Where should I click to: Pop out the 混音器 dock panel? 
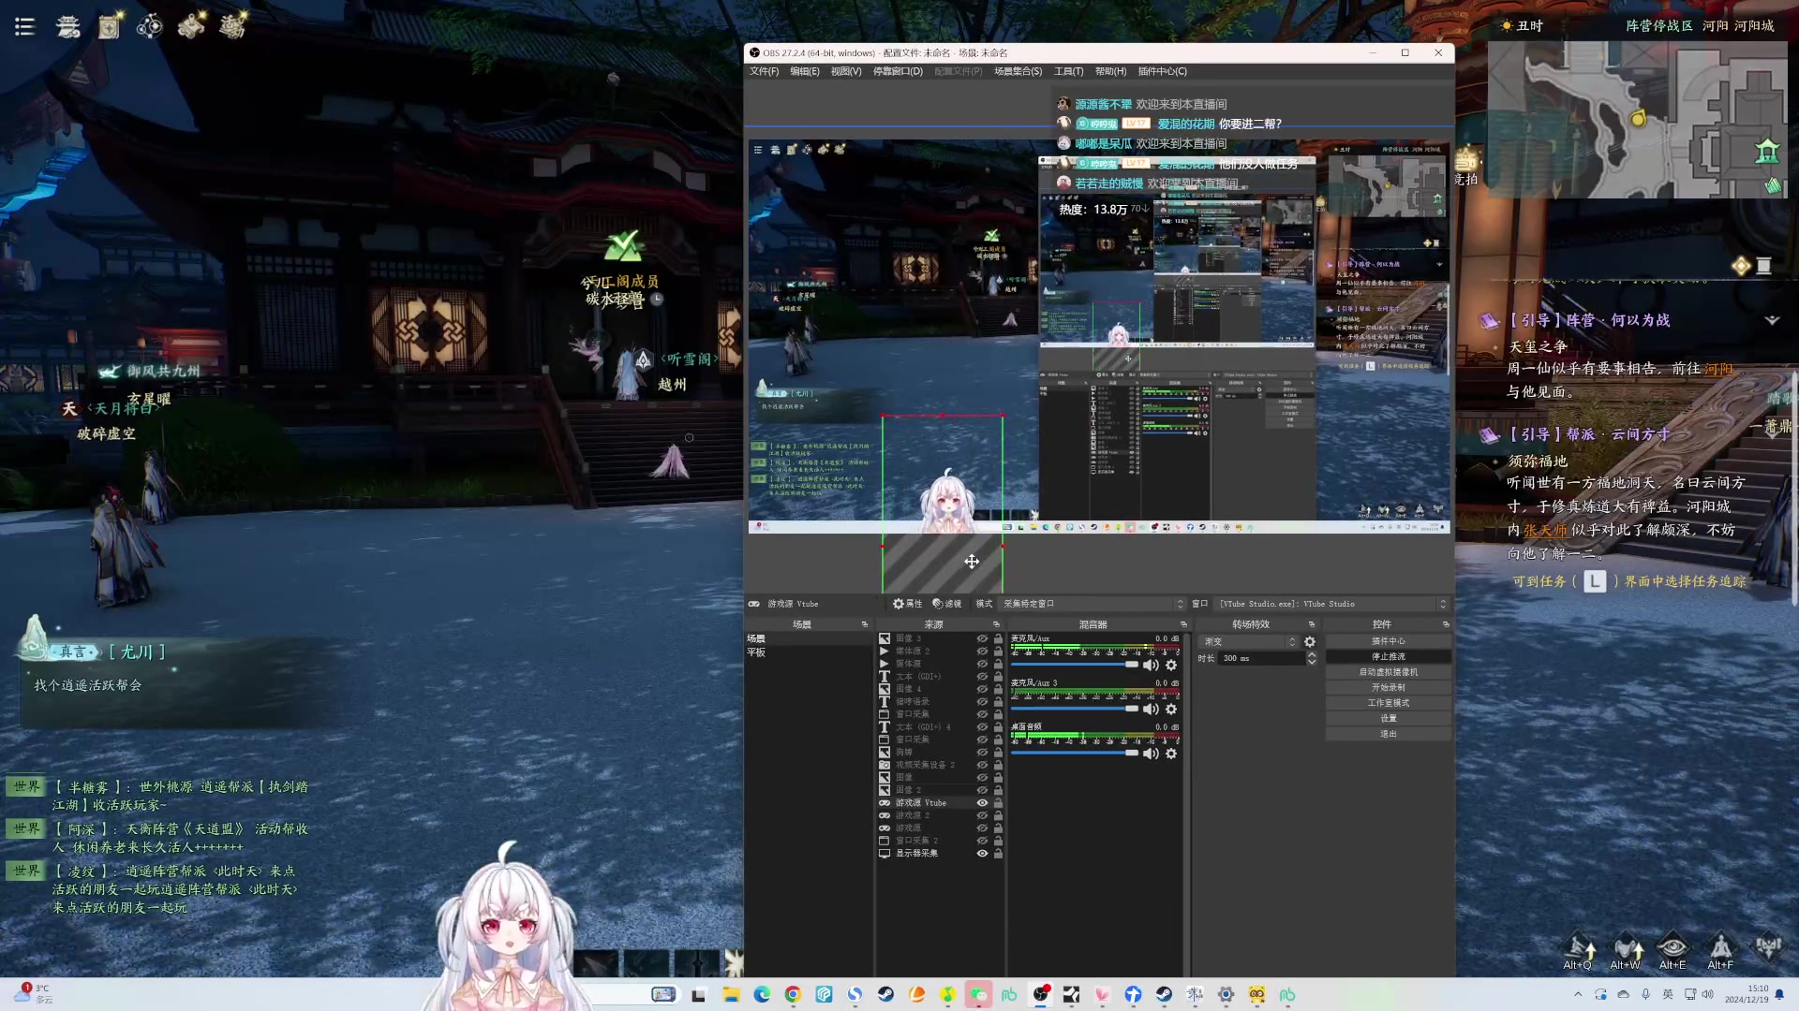coord(1183,624)
